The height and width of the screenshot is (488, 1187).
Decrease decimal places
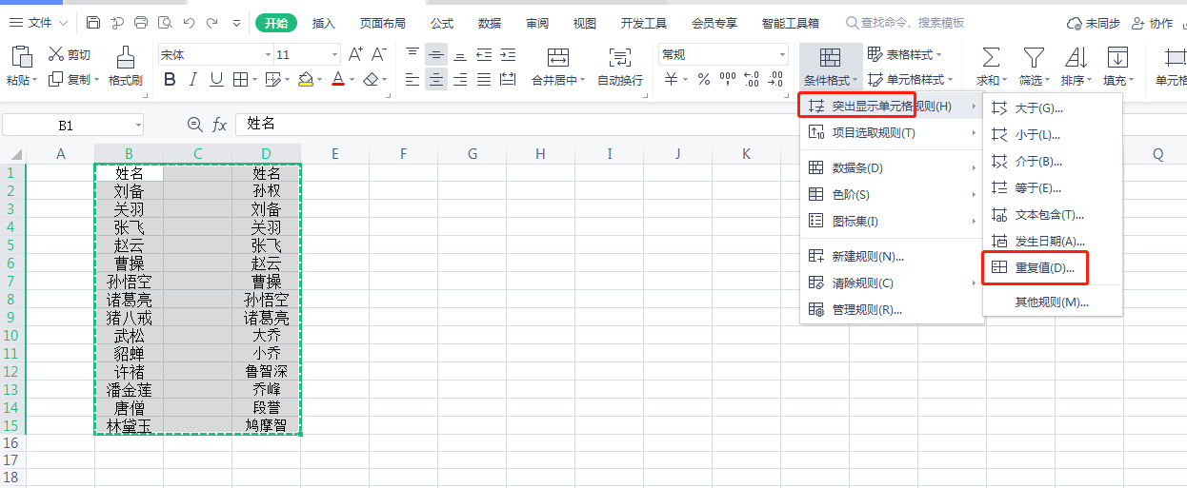pyautogui.click(x=775, y=80)
